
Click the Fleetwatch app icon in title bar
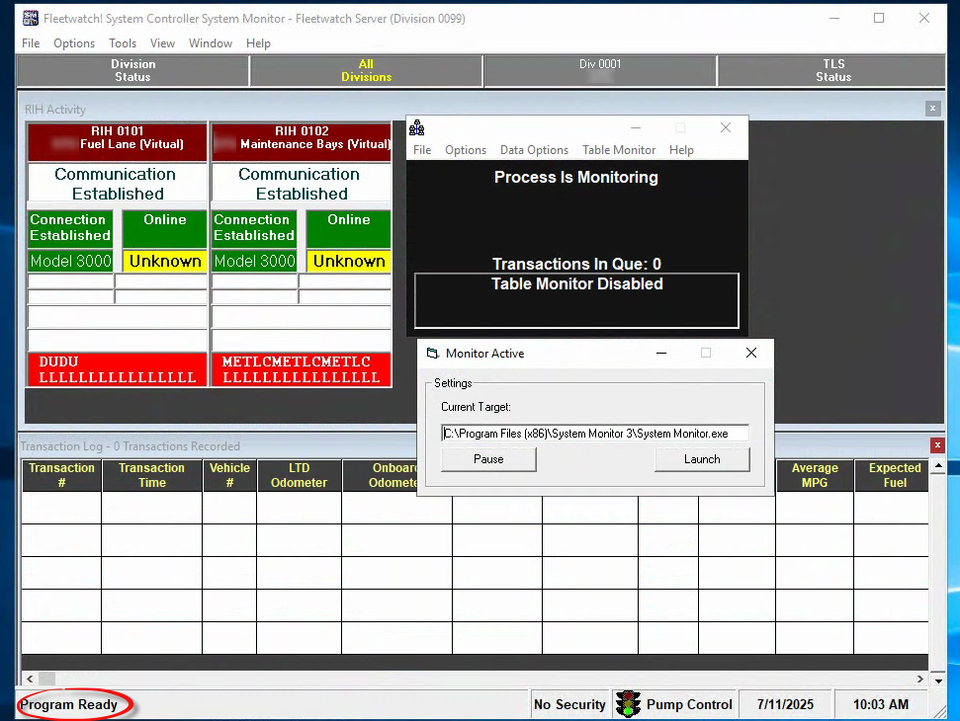30,19
